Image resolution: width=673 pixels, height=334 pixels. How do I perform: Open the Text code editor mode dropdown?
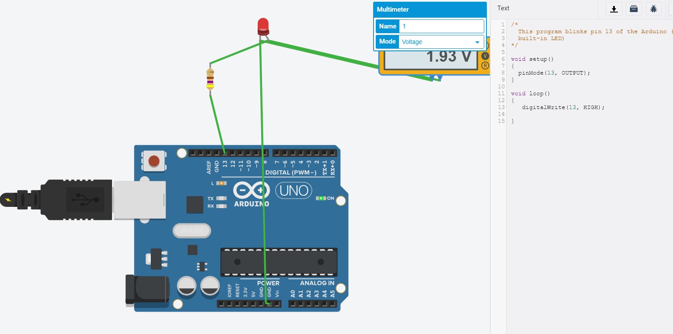(503, 8)
